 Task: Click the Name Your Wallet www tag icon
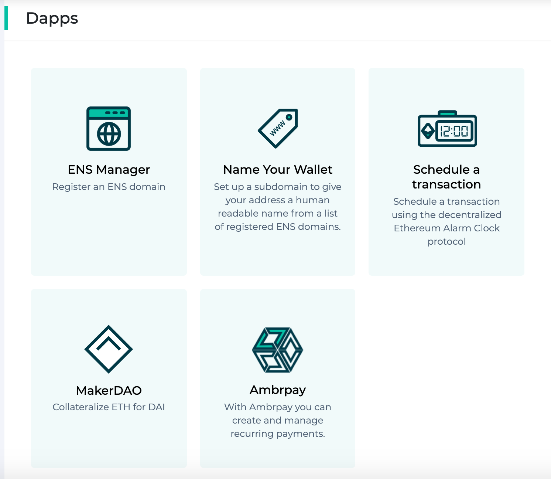[278, 129]
